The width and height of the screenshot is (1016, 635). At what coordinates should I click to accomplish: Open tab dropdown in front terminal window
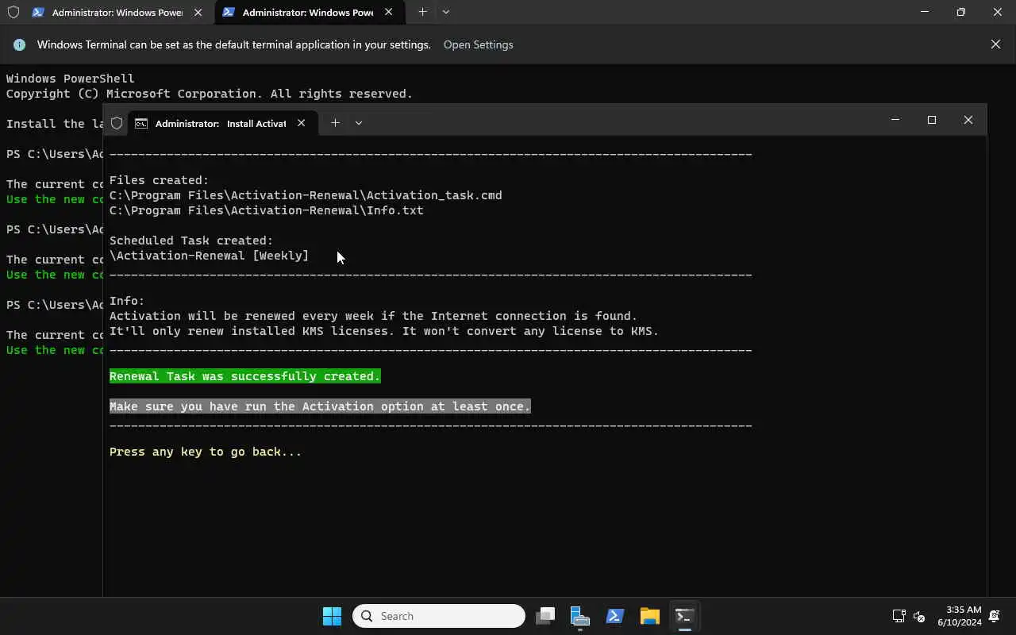pos(359,122)
